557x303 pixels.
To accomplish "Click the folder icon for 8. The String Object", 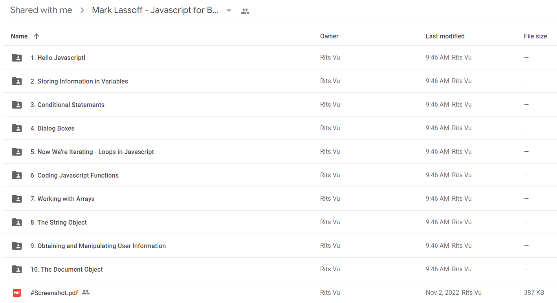I will click(17, 222).
